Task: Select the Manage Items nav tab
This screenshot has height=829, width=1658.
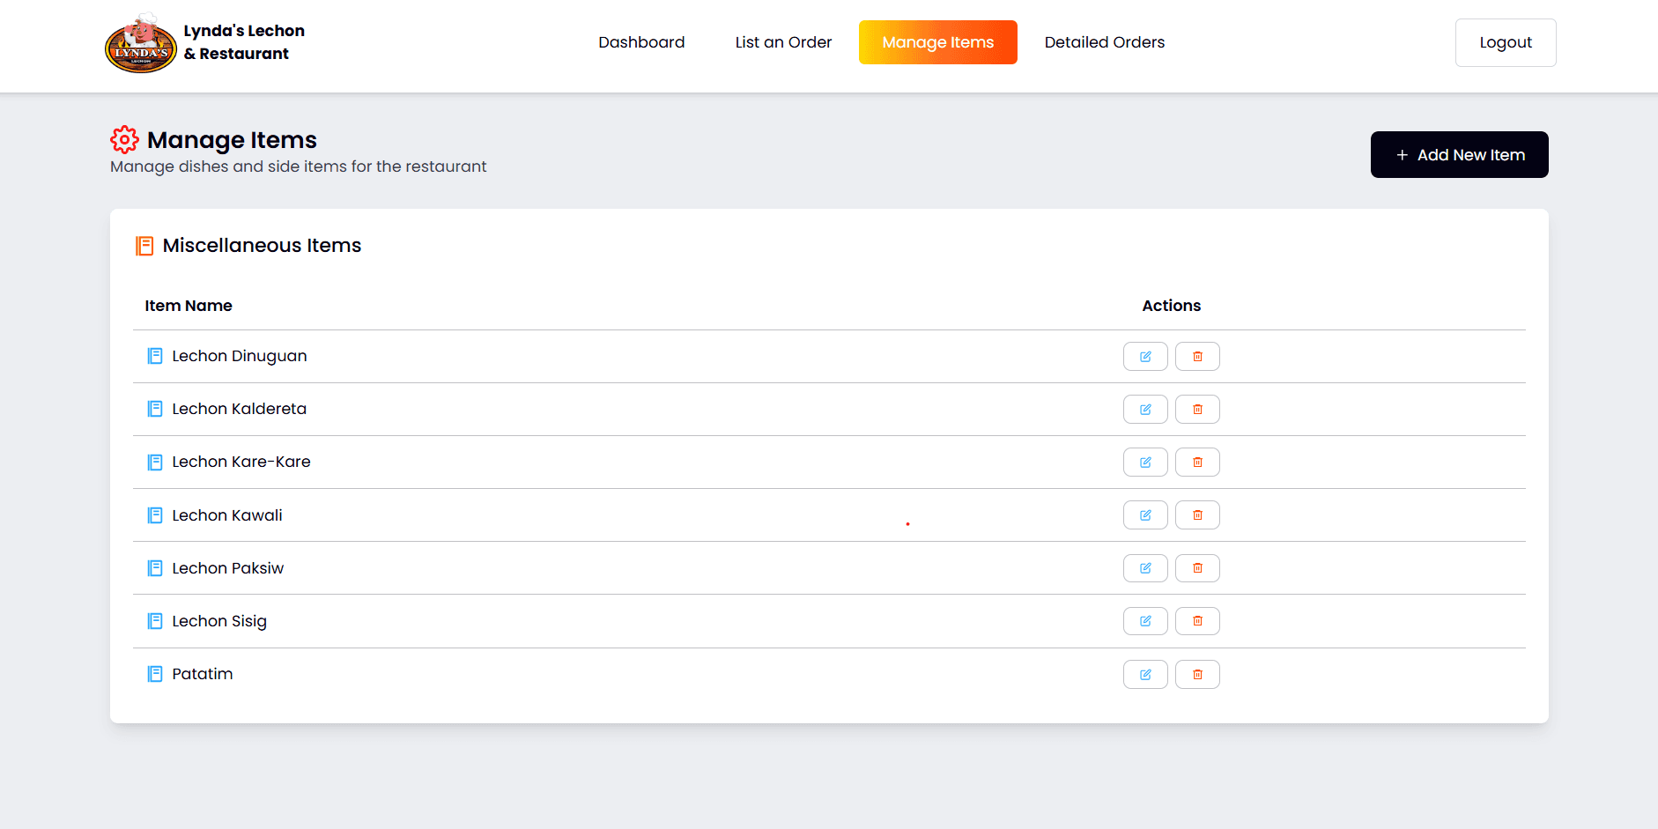Action: click(x=937, y=42)
